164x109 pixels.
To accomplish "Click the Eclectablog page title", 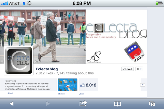I will click(x=47, y=69).
